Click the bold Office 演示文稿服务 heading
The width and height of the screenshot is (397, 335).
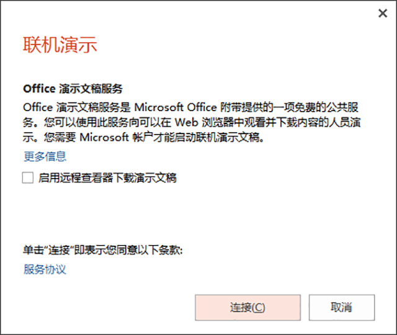72,89
